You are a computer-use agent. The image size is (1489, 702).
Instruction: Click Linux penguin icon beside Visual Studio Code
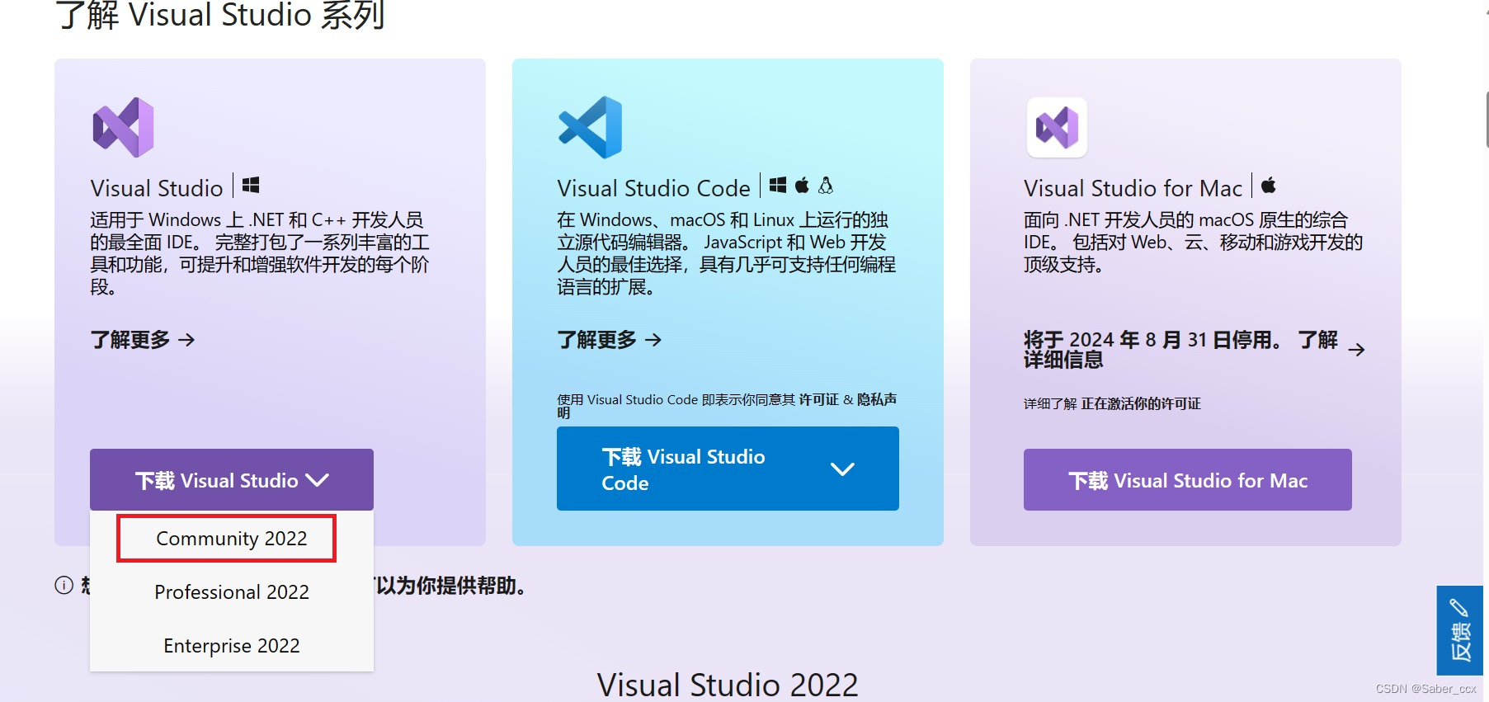click(x=826, y=186)
